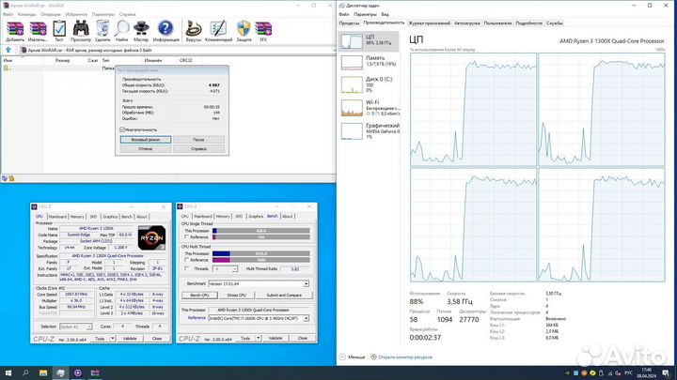
Task: Open the Избранное menu in WinRAR
Action: (76, 14)
